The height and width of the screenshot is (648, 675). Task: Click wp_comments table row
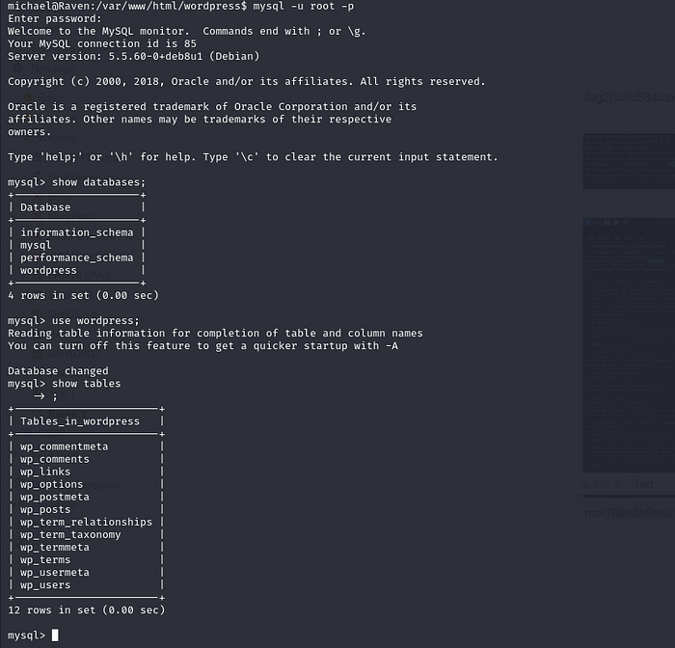(55, 459)
